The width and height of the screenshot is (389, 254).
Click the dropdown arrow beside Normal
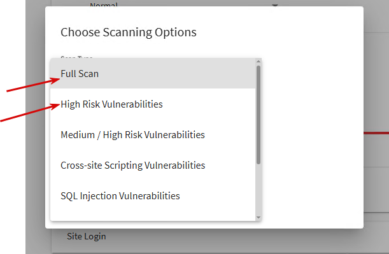(x=274, y=4)
